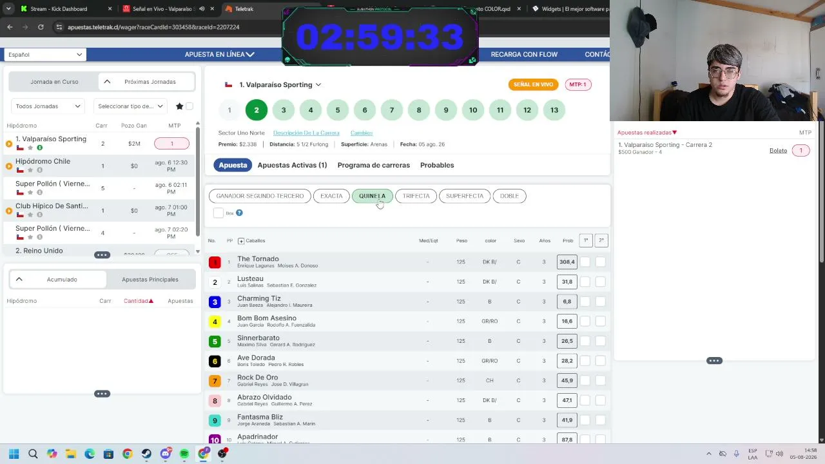Open the Box help question-mark icon
Viewport: 825px width, 464px height.
tap(239, 213)
